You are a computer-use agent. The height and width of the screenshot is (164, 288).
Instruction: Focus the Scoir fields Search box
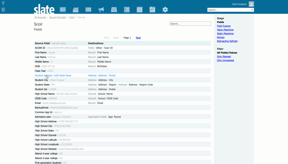point(190,23)
